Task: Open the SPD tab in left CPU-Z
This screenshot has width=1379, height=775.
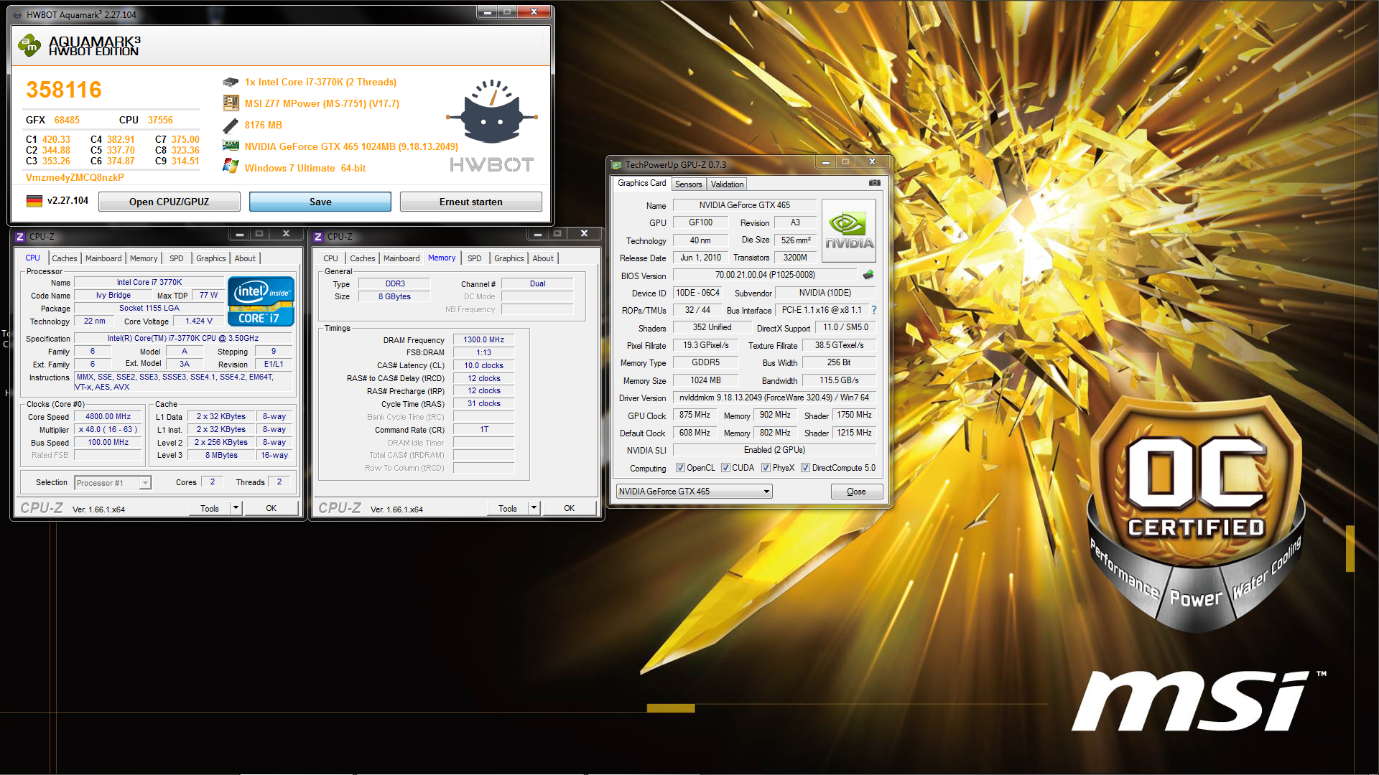Action: pos(177,258)
